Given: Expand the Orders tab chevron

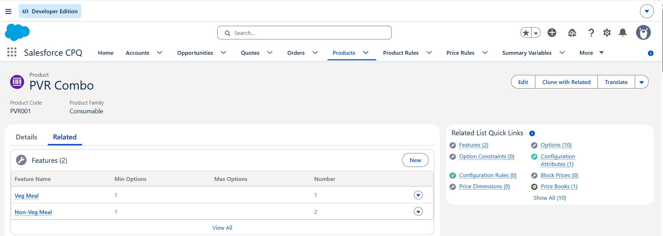Looking at the screenshot, I should (315, 53).
